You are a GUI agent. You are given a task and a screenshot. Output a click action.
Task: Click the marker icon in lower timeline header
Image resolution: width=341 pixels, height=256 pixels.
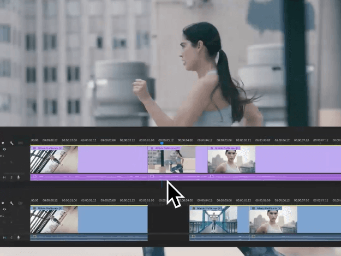tap(3, 203)
